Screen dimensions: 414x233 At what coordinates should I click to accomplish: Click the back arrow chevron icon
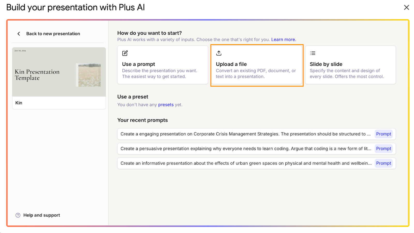(x=19, y=34)
